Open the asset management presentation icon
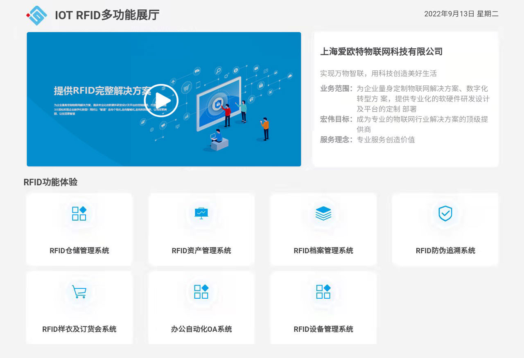This screenshot has height=358, width=524. coord(201,213)
